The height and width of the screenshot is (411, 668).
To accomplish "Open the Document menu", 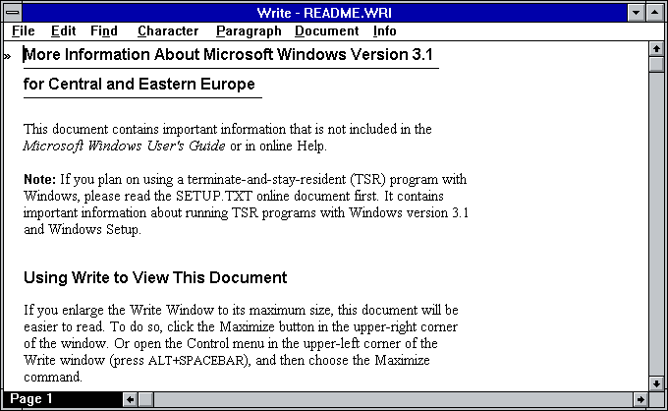I will click(327, 31).
